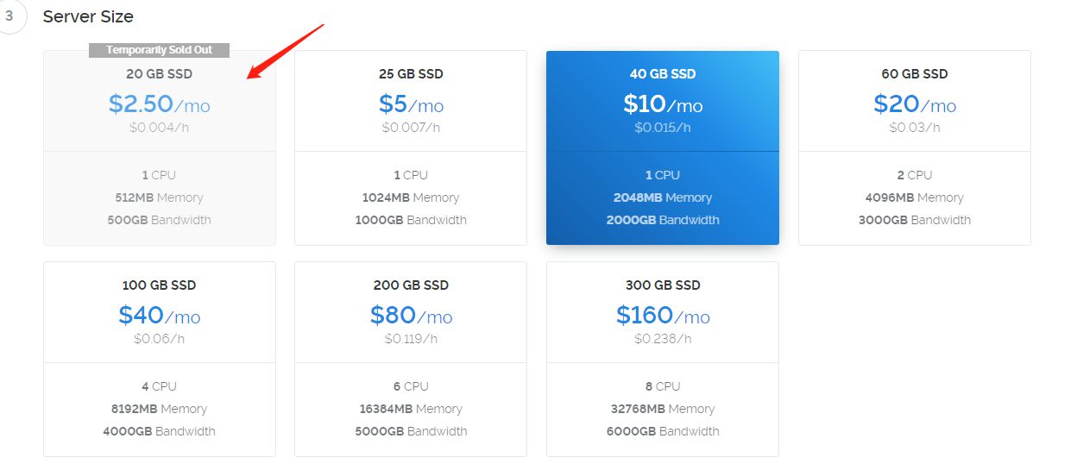Click the 4000GB Bandwidth spec
The image size is (1077, 470).
pyautogui.click(x=160, y=431)
